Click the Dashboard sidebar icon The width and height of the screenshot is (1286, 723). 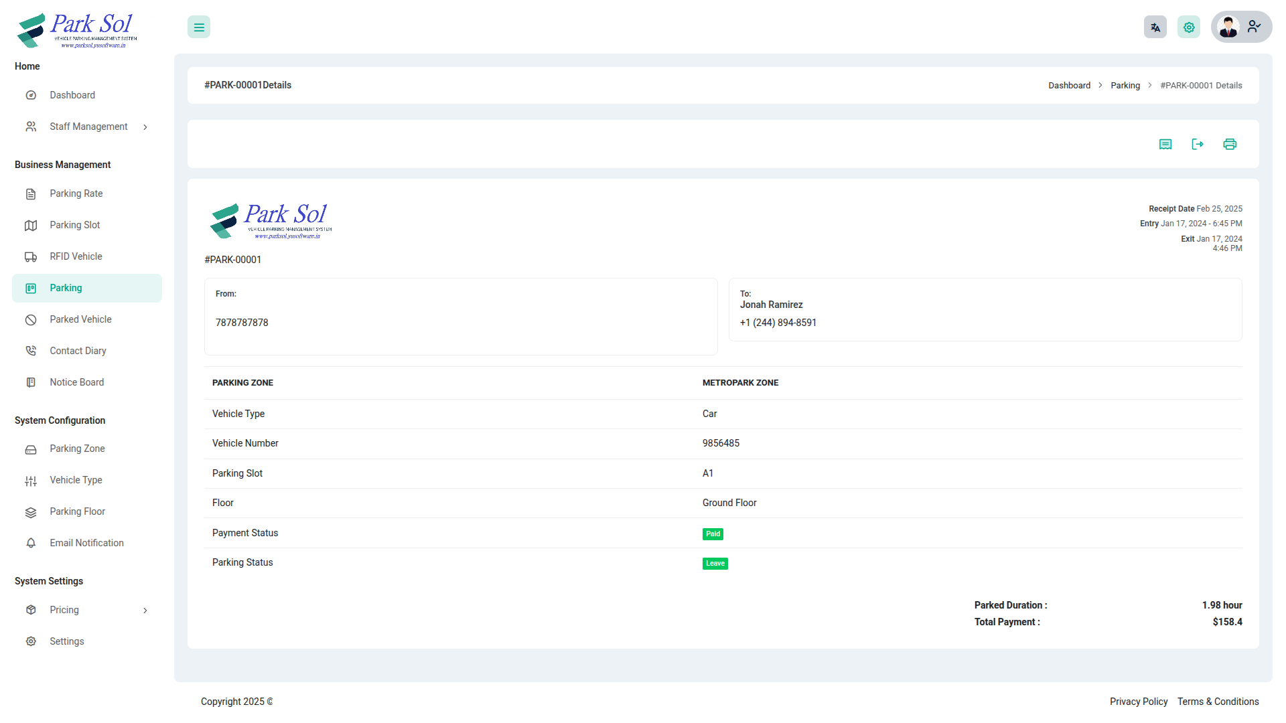coord(31,95)
